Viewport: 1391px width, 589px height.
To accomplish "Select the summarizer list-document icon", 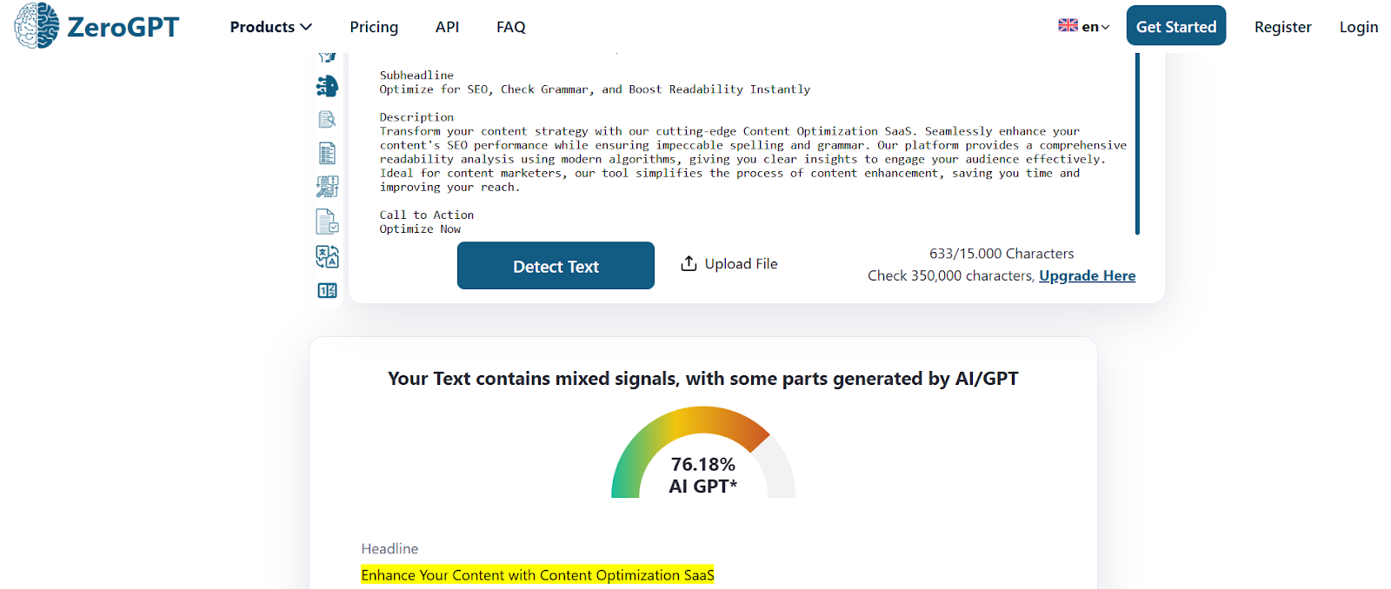I will point(327,152).
